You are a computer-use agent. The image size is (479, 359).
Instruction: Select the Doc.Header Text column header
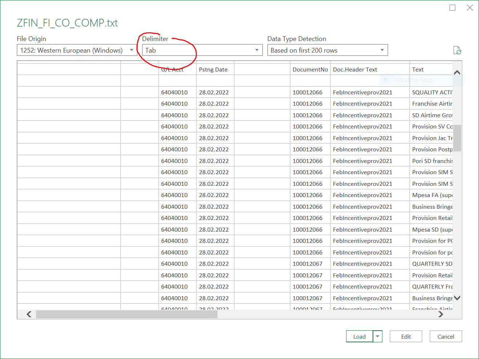(x=370, y=69)
